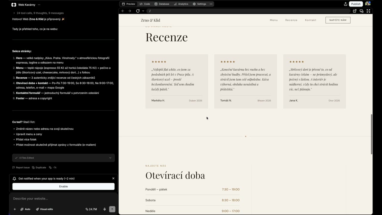The width and height of the screenshot is (382, 215).
Task: Click the Sobota 8:30 – 18:00 row
Action: (x=192, y=200)
